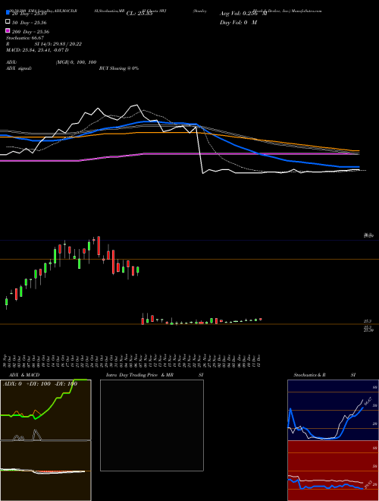379x501 pixels.
Task: Click the blue Stochastics chart panel
Action: coord(333,410)
